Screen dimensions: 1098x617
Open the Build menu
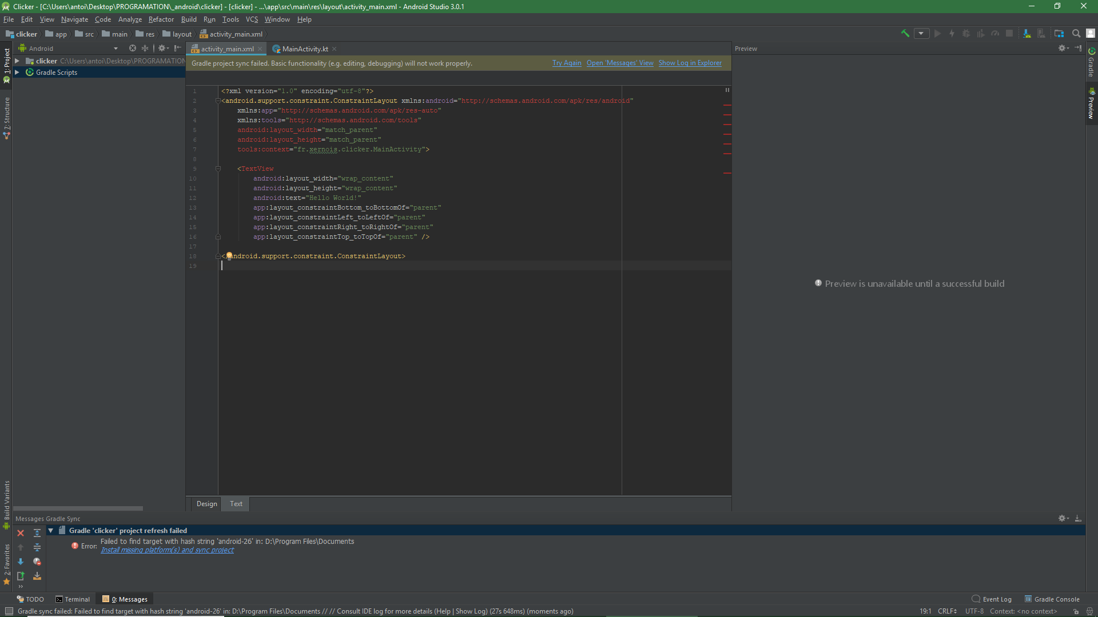point(189,19)
